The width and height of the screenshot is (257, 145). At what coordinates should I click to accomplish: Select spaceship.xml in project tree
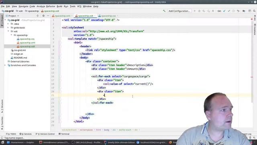click(27, 43)
